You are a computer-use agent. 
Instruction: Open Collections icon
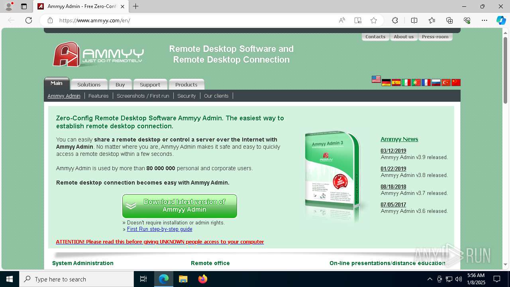click(449, 20)
